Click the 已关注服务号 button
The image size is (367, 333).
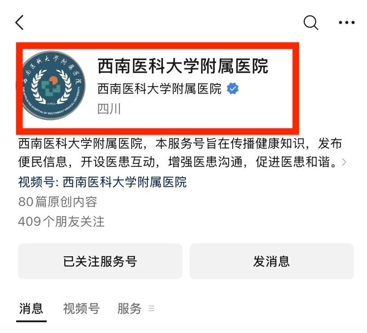tap(100, 261)
